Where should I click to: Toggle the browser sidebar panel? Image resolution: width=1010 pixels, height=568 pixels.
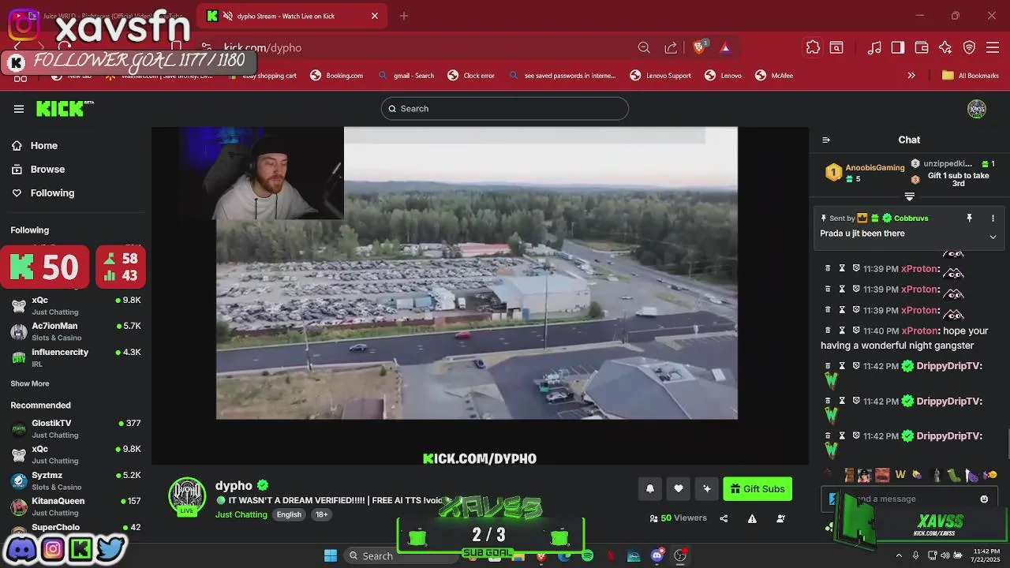(898, 48)
